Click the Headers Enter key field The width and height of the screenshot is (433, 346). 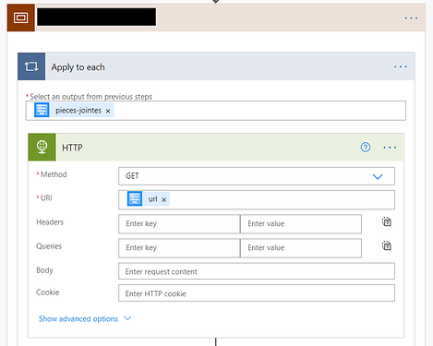coord(179,224)
